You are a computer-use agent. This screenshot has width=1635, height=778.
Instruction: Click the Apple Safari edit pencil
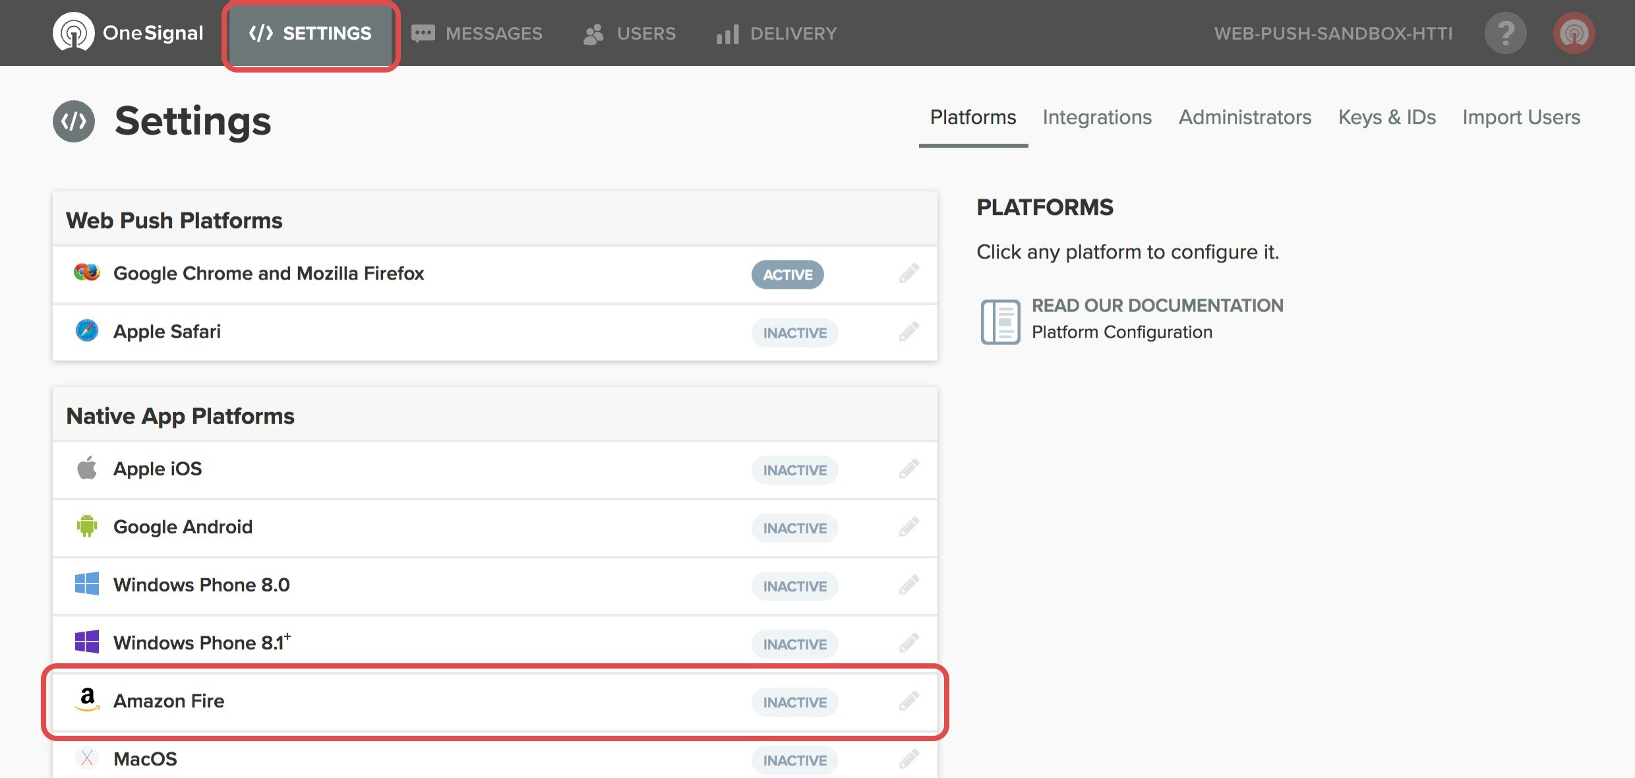909,332
